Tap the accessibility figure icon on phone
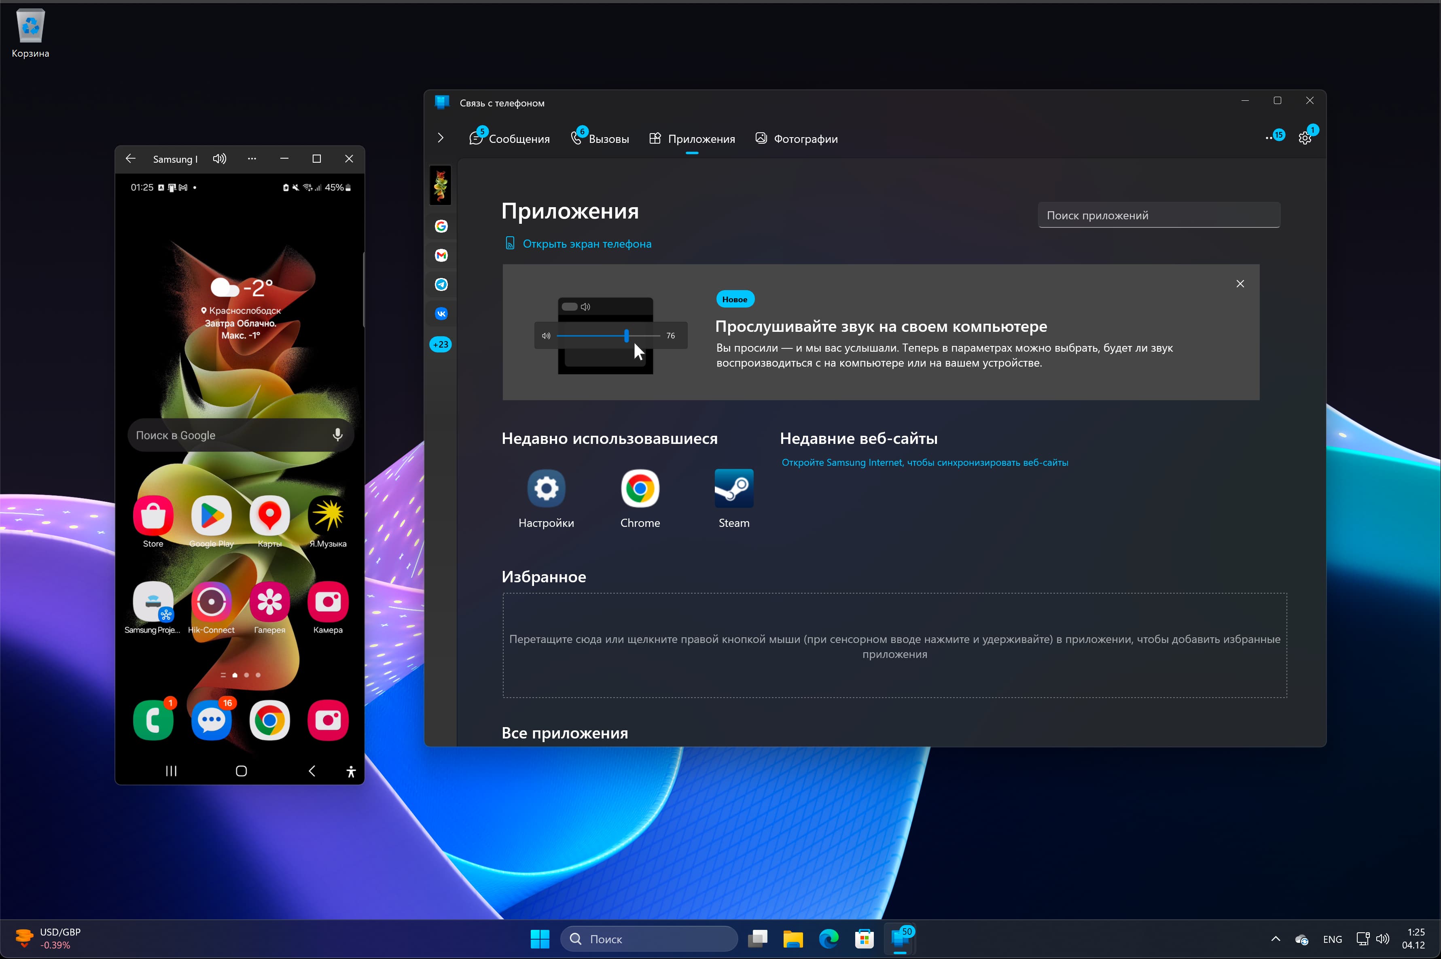This screenshot has height=959, width=1441. [x=351, y=772]
